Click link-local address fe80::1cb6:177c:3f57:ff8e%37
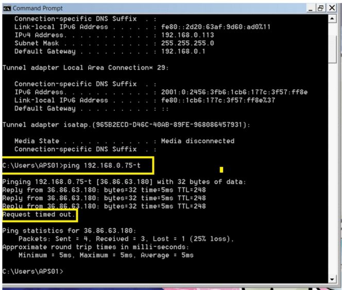This screenshot has height=290, width=342. pyautogui.click(x=218, y=100)
